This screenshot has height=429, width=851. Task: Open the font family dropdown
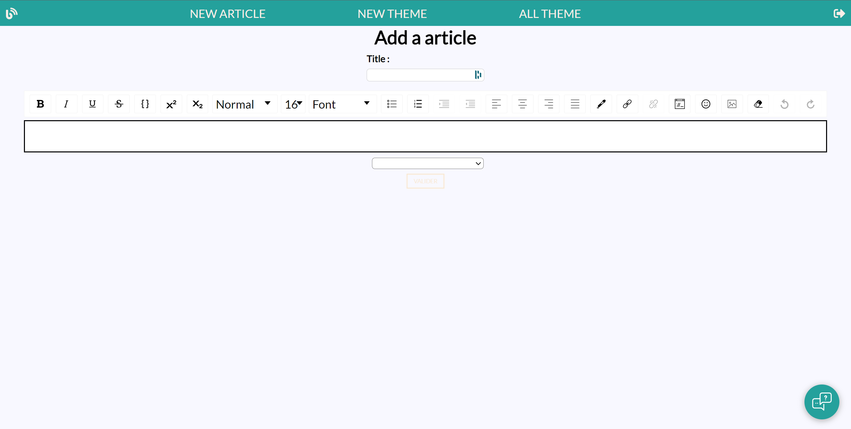(342, 104)
